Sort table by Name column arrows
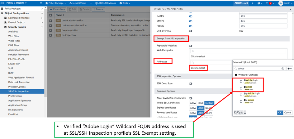This screenshot has height=139, width=294. (63, 15)
